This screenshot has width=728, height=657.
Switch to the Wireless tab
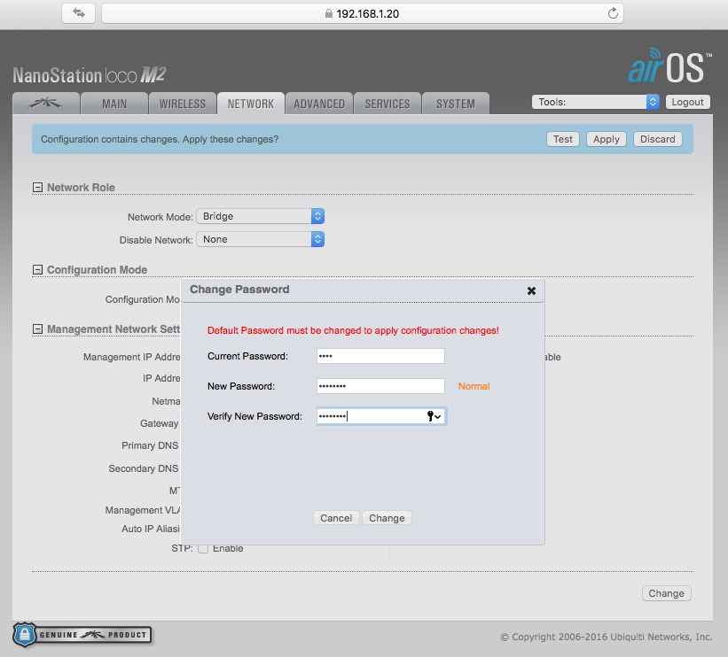182,104
